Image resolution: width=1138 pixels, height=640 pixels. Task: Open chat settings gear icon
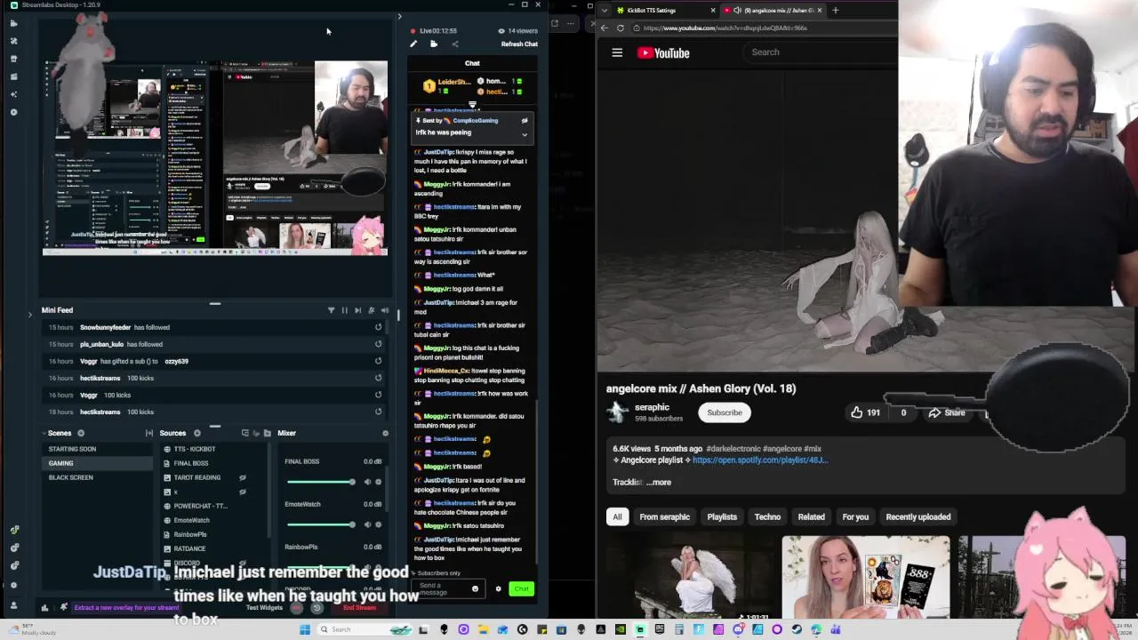click(498, 588)
